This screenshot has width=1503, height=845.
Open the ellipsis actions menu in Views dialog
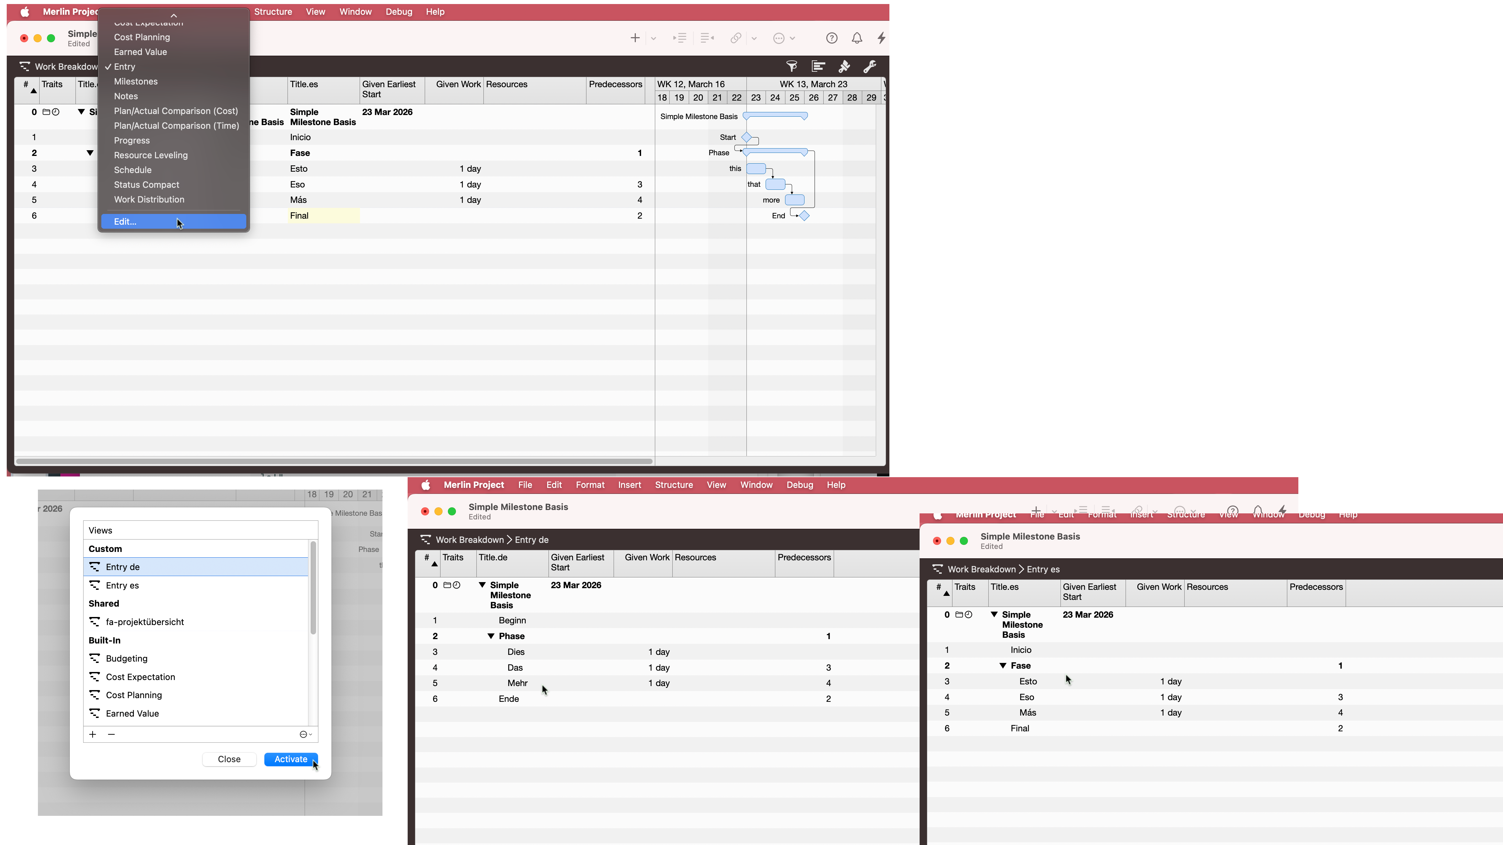click(x=306, y=734)
